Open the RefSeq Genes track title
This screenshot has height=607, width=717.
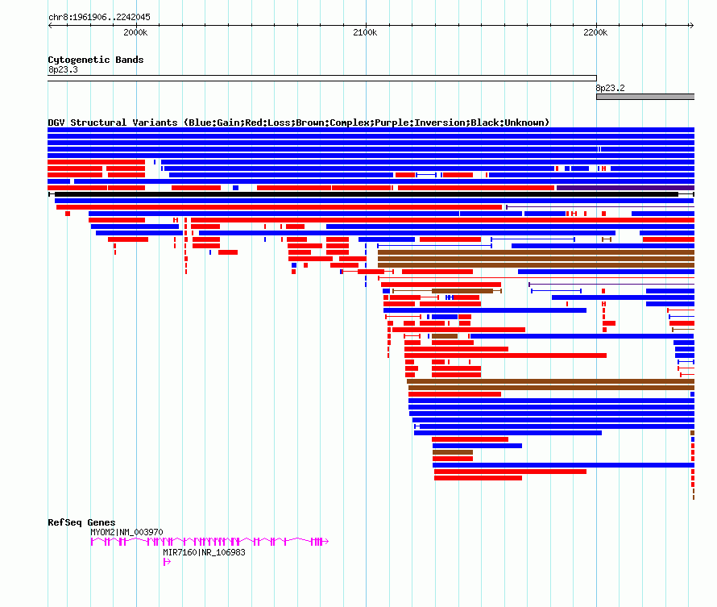point(81,522)
